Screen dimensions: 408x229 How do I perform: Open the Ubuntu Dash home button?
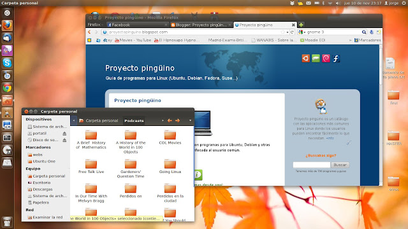pyautogui.click(x=7, y=13)
